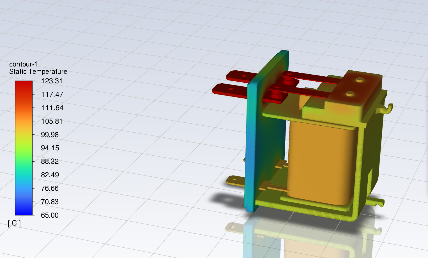
Task: Click the 99.98 legend tick label
Action: [x=50, y=135]
